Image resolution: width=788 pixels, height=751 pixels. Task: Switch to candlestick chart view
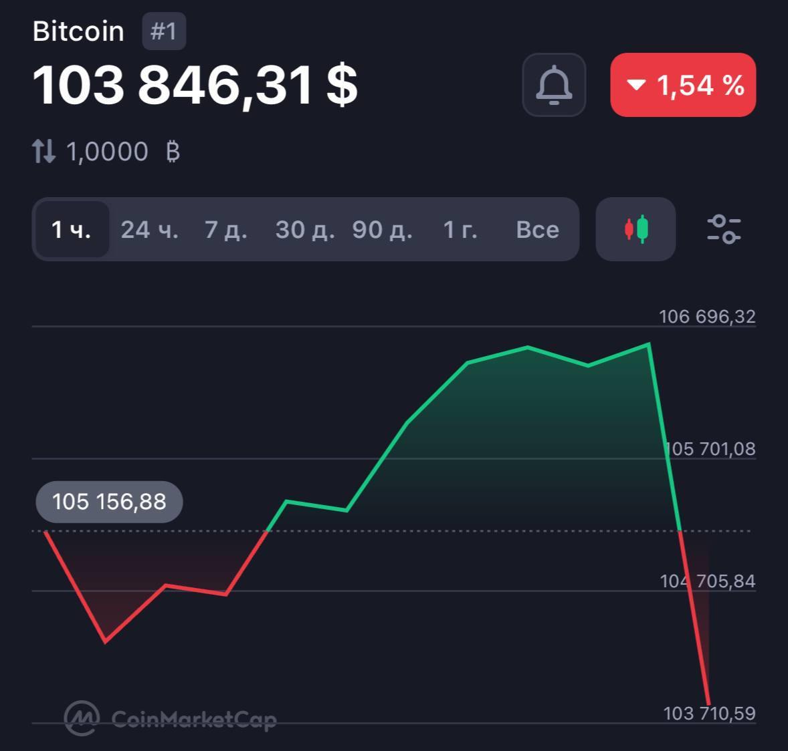pos(635,229)
